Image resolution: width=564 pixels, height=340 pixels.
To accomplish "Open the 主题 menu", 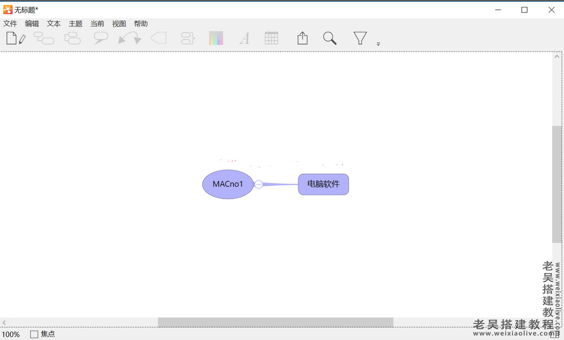I will pos(75,24).
